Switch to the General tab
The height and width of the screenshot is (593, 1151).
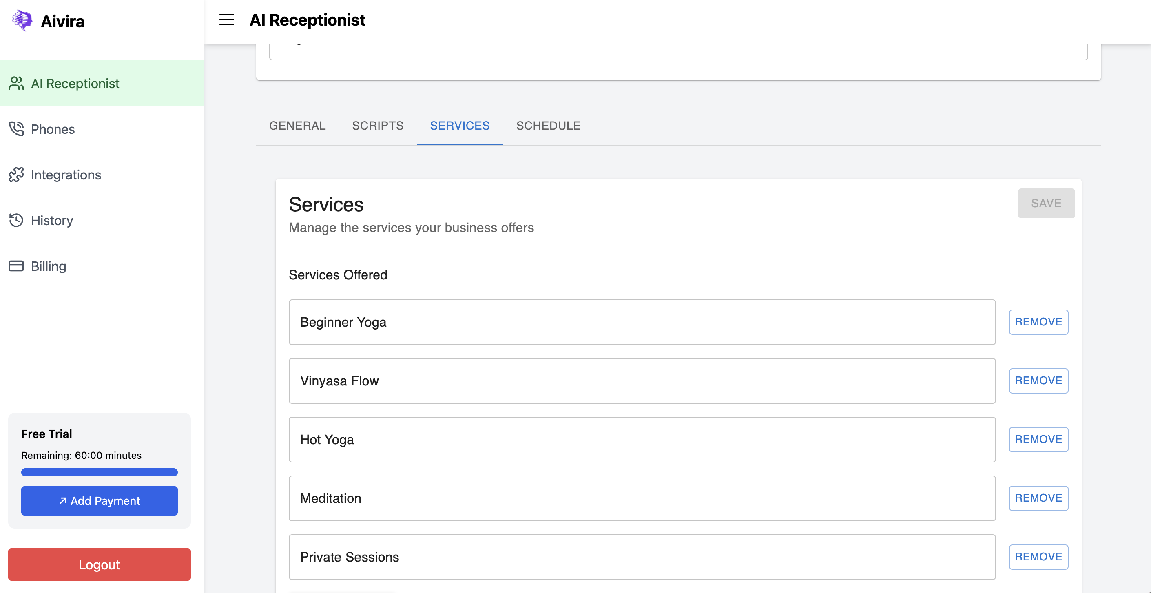(x=297, y=126)
